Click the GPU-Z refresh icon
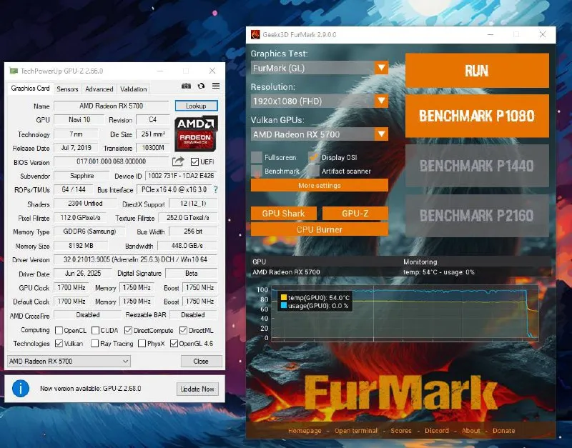 pyautogui.click(x=201, y=86)
